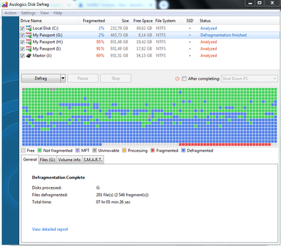Click the red fragmented clusters in the map
This screenshot has height=246, width=281.
[225, 144]
